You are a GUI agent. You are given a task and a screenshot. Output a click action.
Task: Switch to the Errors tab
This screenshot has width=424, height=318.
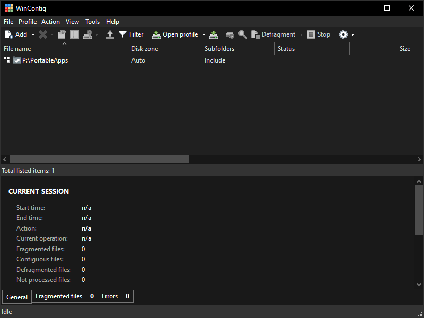(x=115, y=296)
